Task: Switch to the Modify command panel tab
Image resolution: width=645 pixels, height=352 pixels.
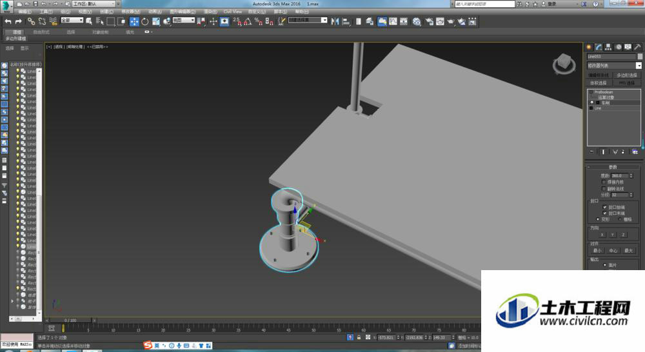Action: point(599,47)
